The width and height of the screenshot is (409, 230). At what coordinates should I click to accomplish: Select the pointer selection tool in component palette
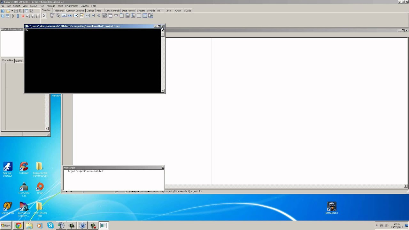44,16
